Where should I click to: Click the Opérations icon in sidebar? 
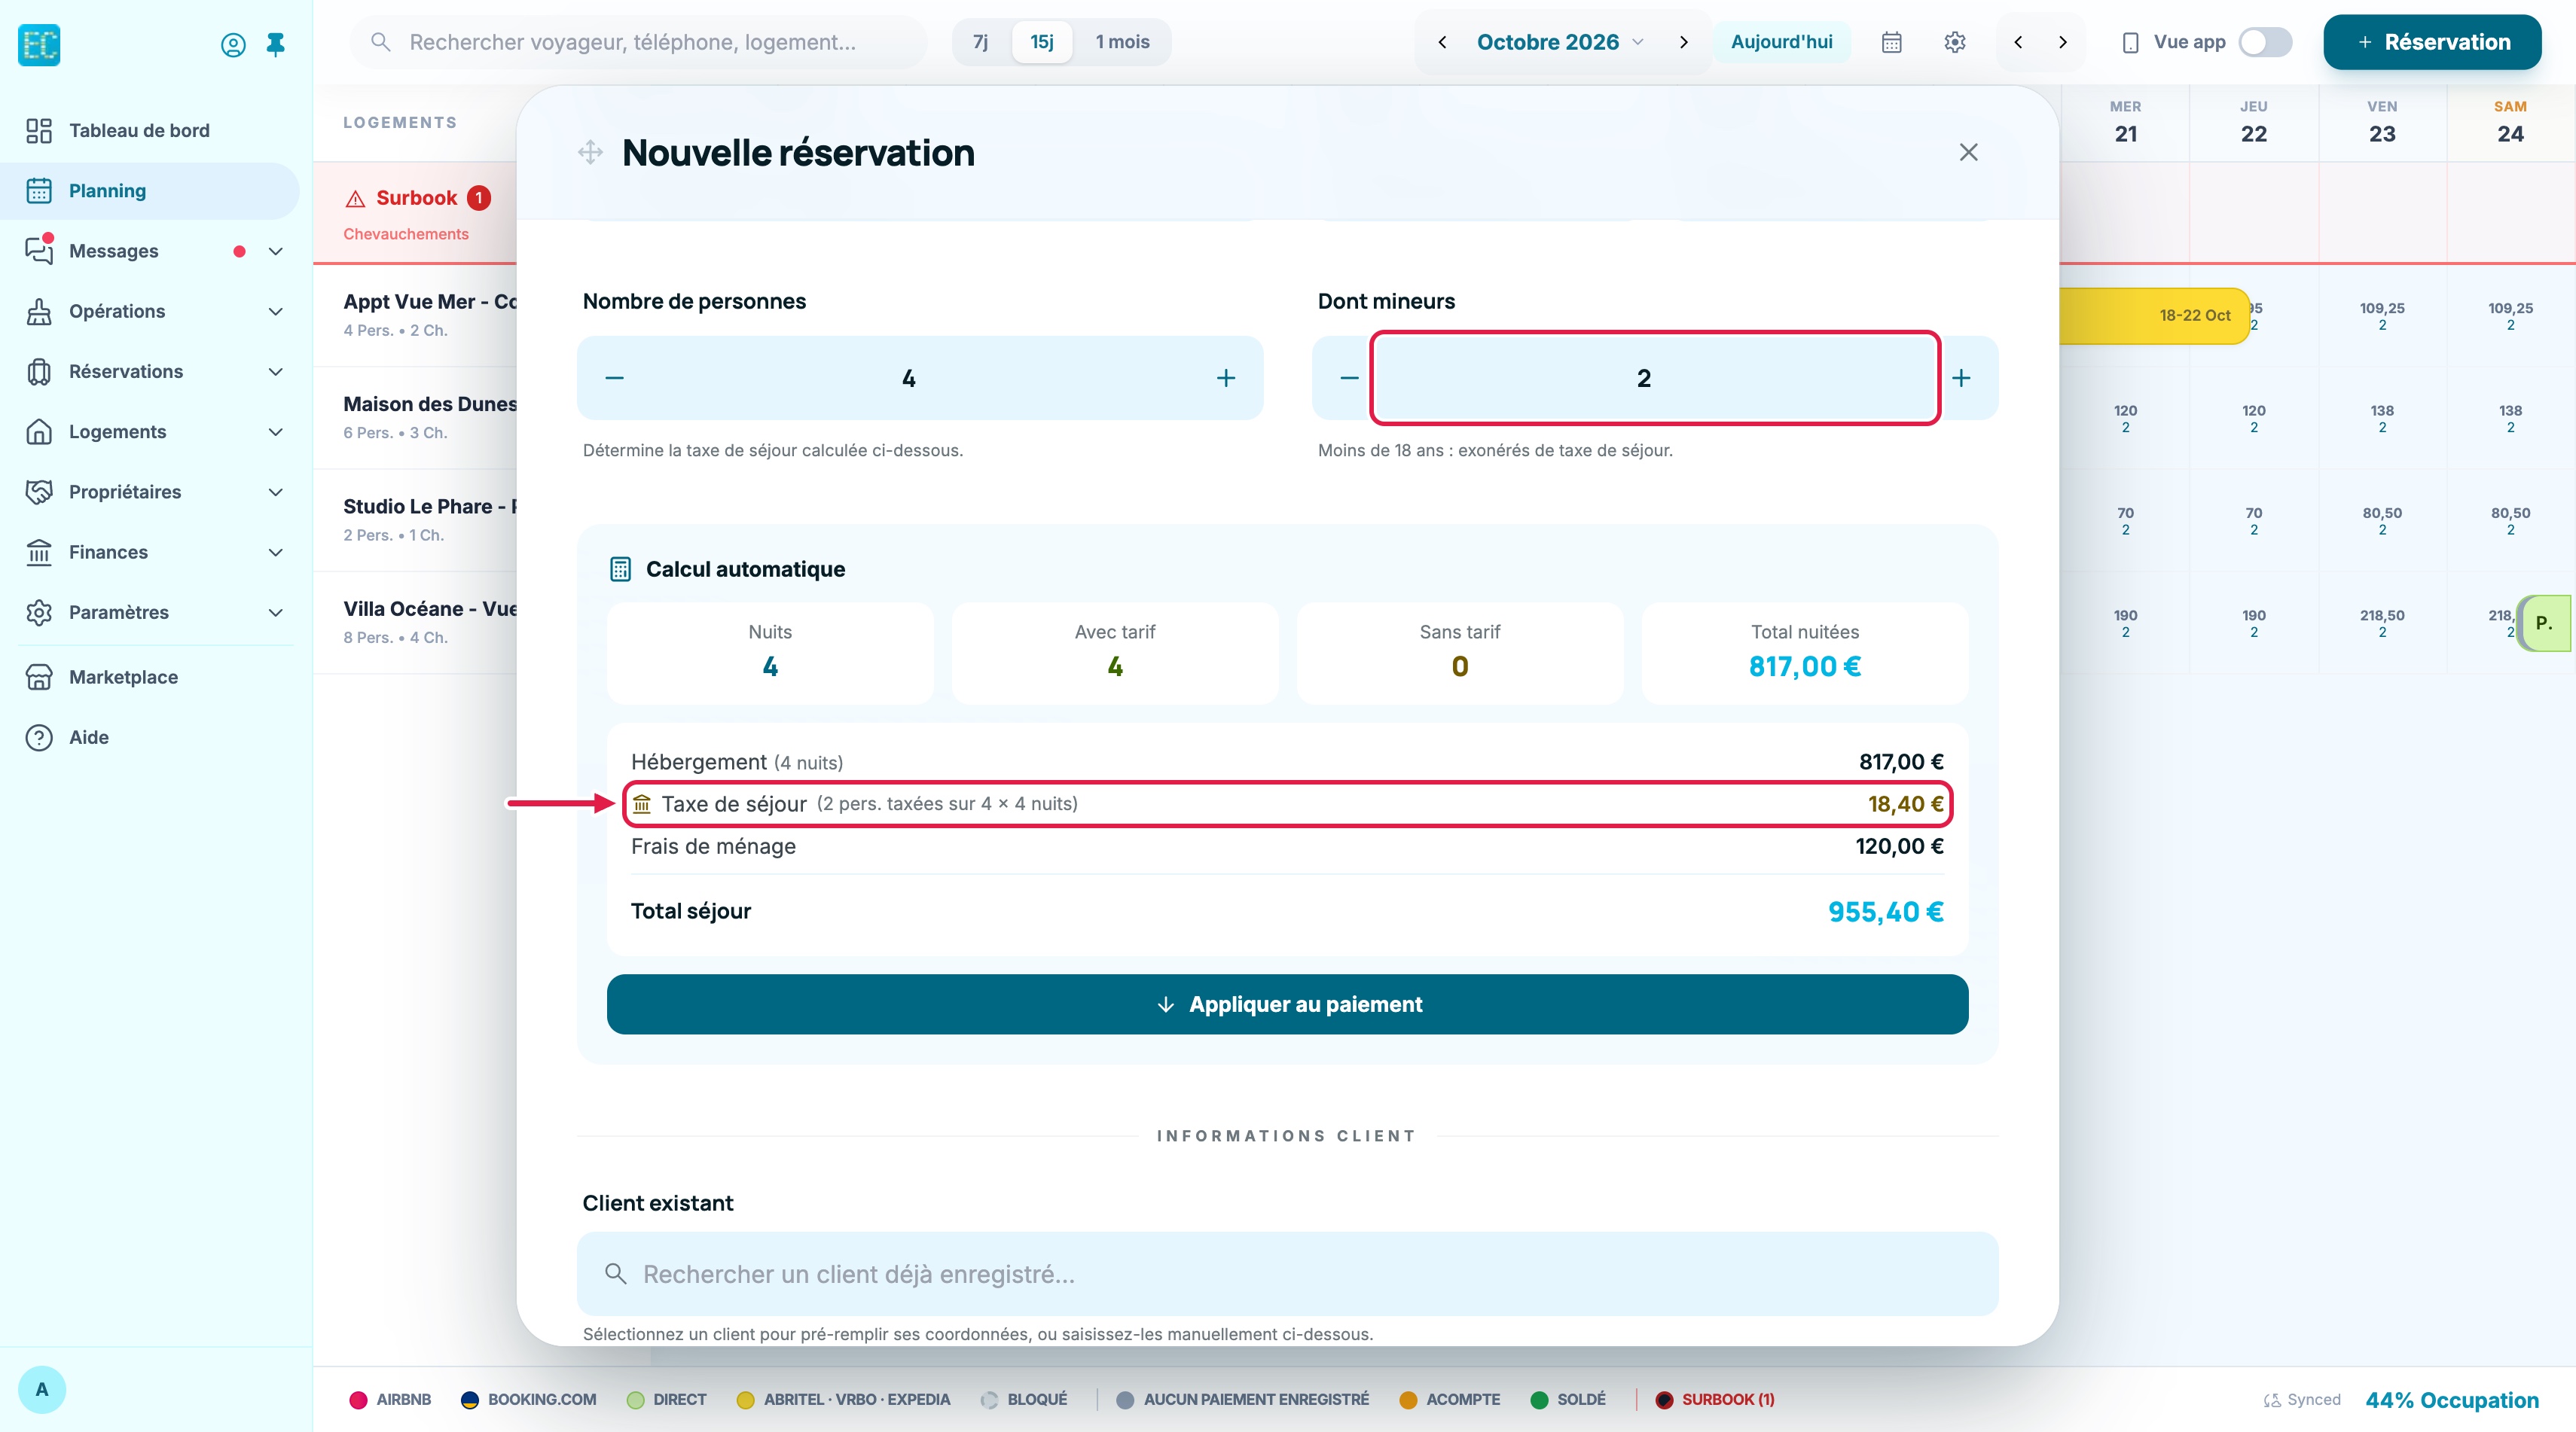click(39, 312)
